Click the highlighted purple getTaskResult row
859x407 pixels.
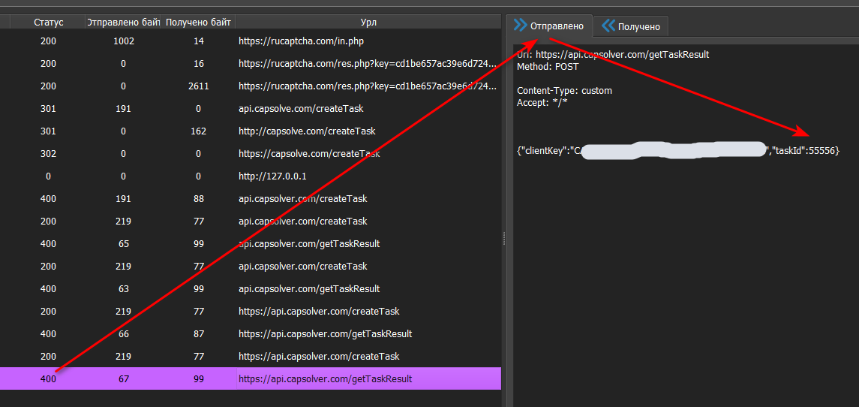click(325, 379)
